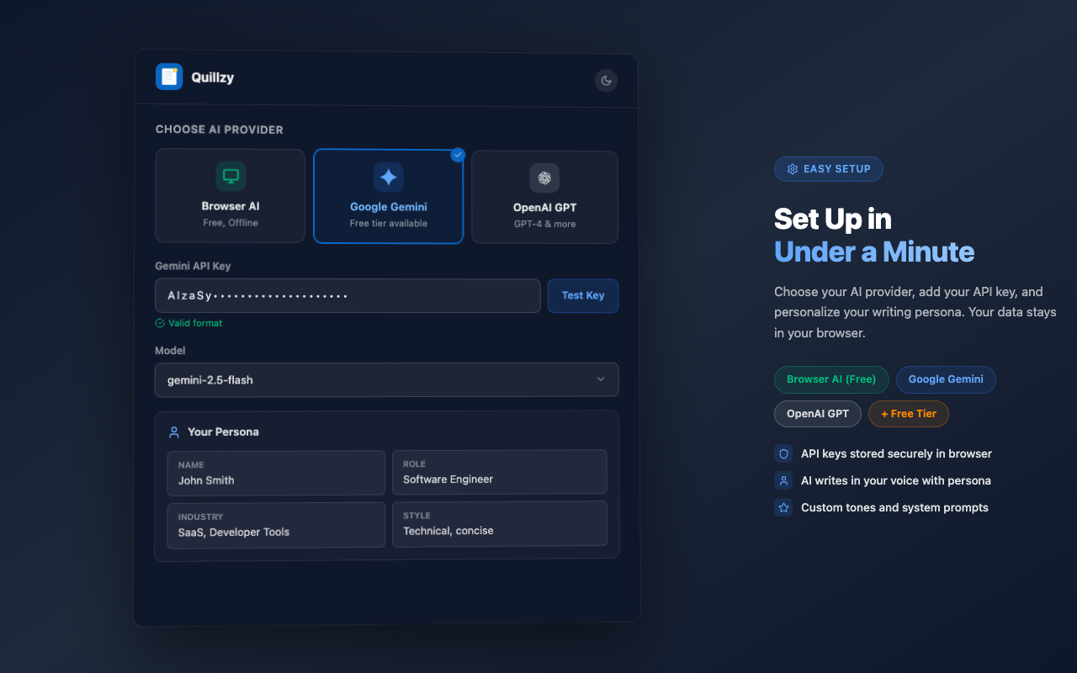The height and width of the screenshot is (673, 1077).
Task: Select the OpenAI GPT provider card
Action: (544, 197)
